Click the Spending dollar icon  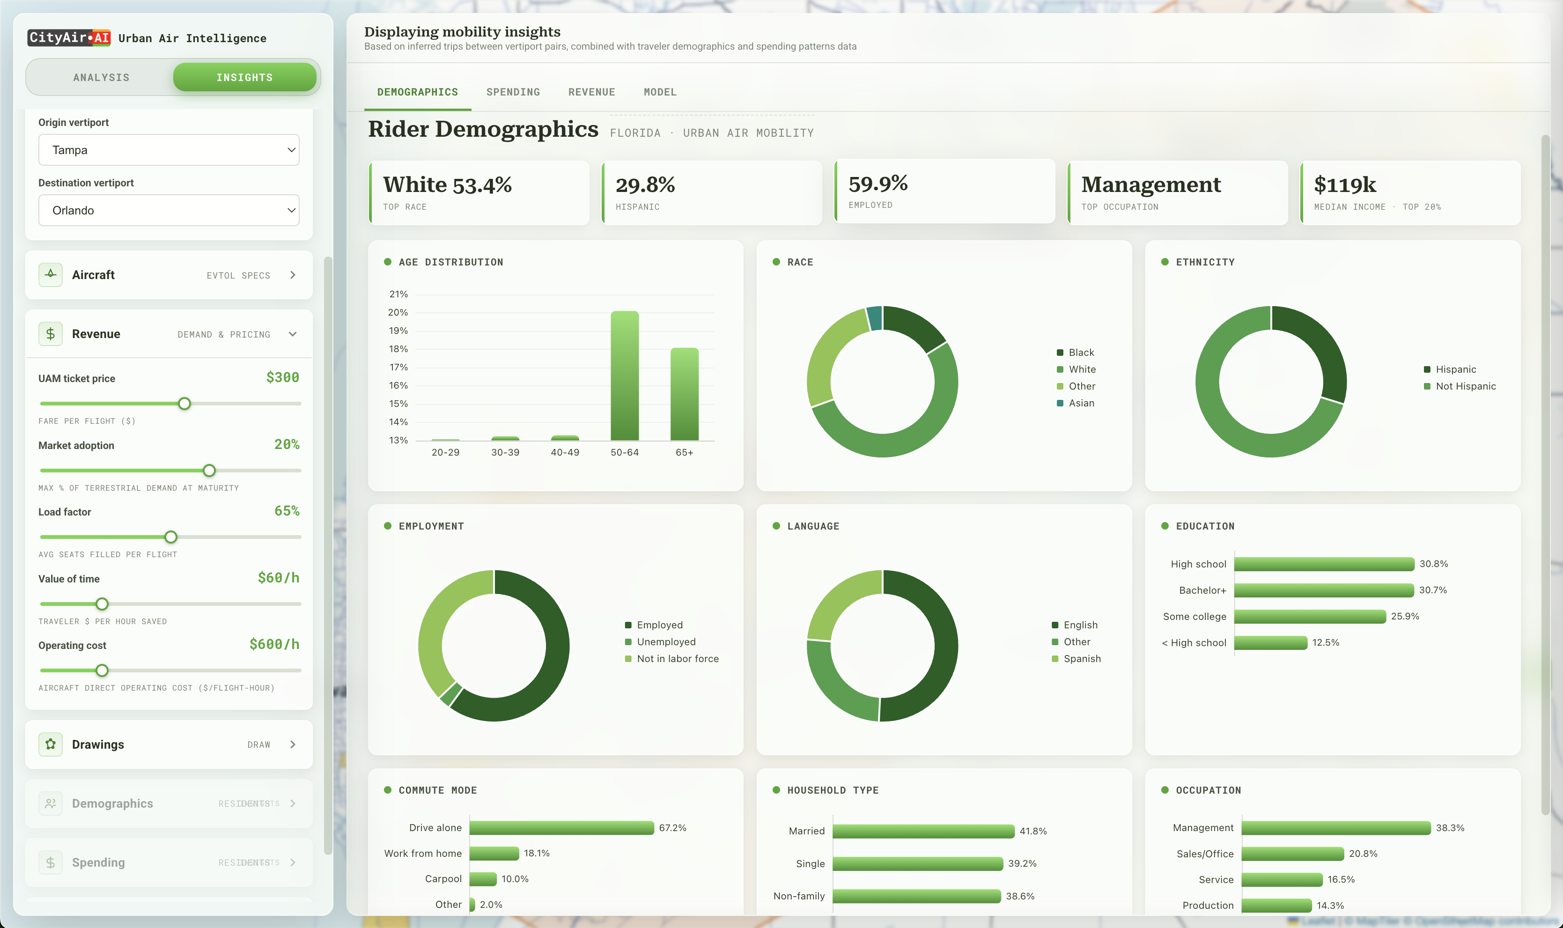click(x=51, y=862)
